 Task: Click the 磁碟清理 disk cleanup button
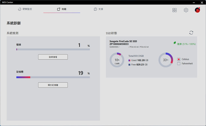pyautogui.click(x=53, y=57)
